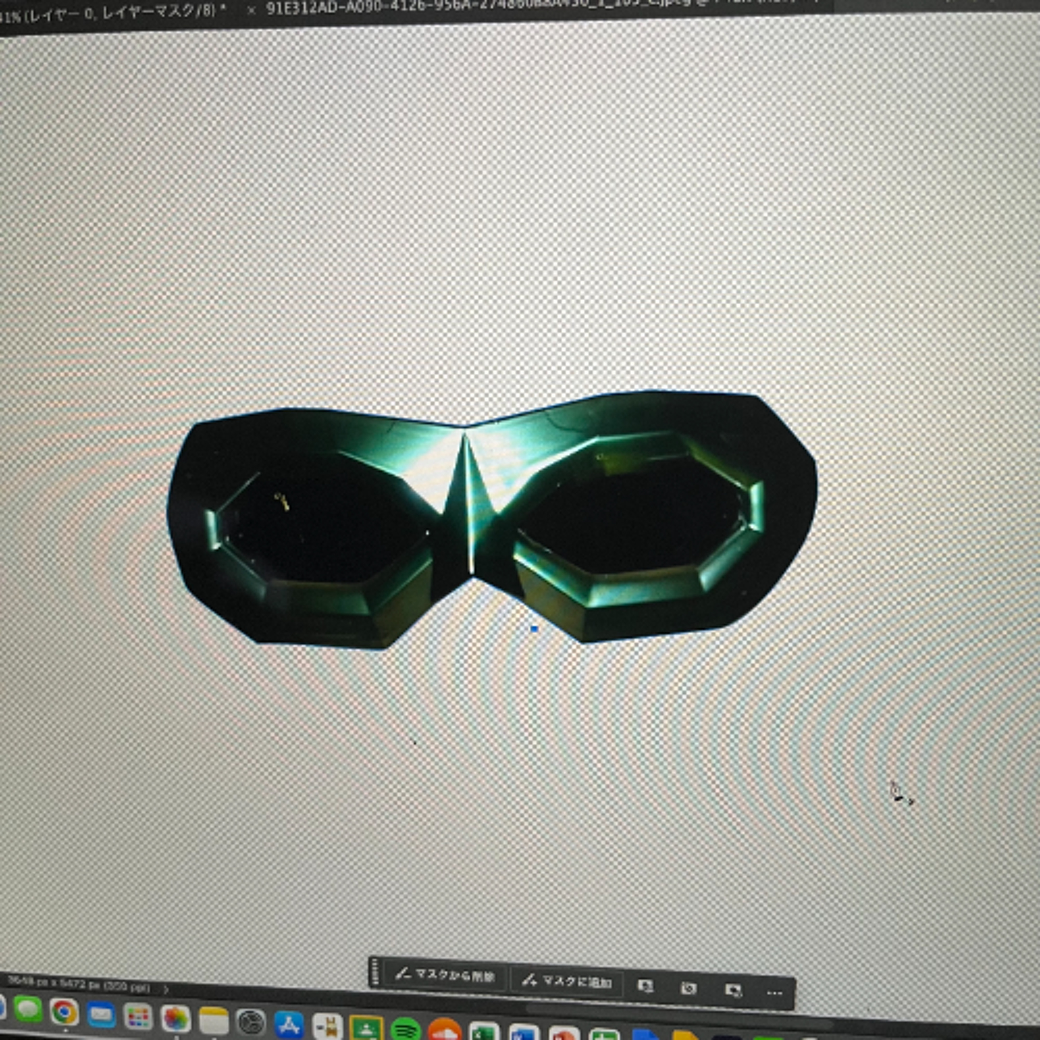This screenshot has height=1040, width=1040.
Task: Open the colorful grid icon in the Dock
Action: [x=138, y=1017]
